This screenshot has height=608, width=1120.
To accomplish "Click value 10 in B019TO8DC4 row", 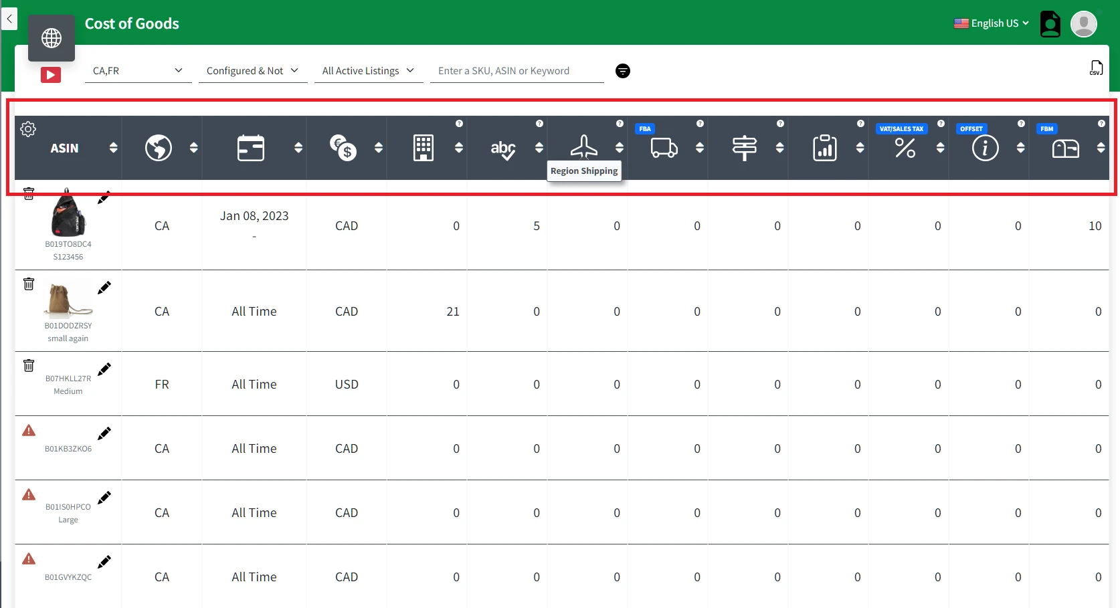I will [x=1095, y=226].
